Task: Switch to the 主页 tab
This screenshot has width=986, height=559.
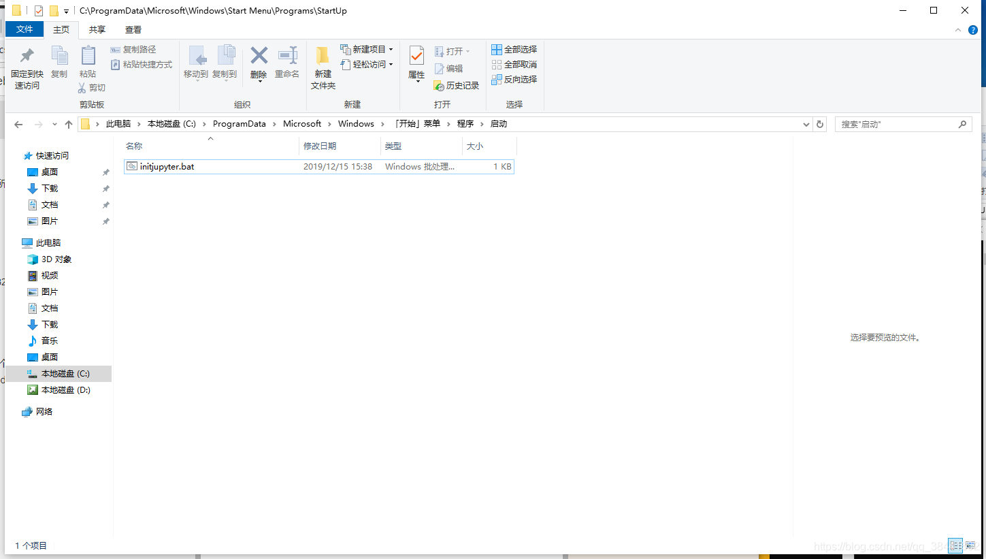Action: pos(61,29)
